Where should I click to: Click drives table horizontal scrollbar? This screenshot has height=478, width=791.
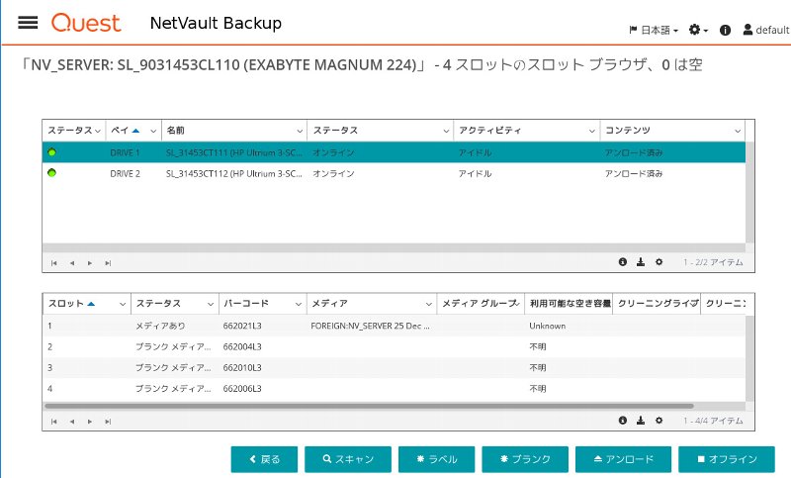click(394, 247)
